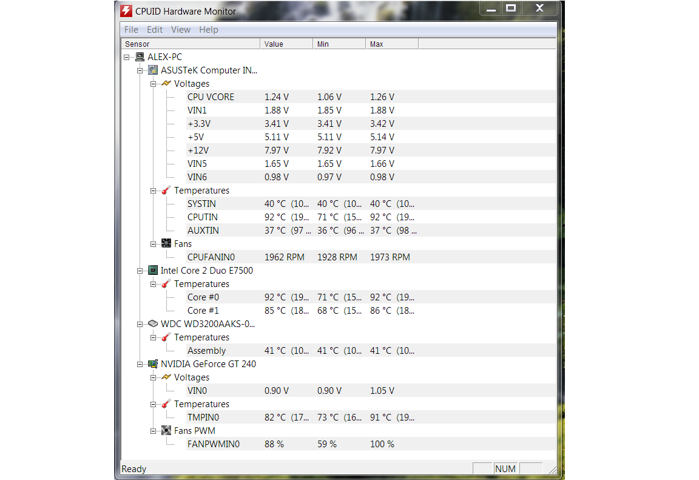Image resolution: width=699 pixels, height=480 pixels.
Task: Click the ALEX-PC computer icon
Action: pyautogui.click(x=140, y=57)
